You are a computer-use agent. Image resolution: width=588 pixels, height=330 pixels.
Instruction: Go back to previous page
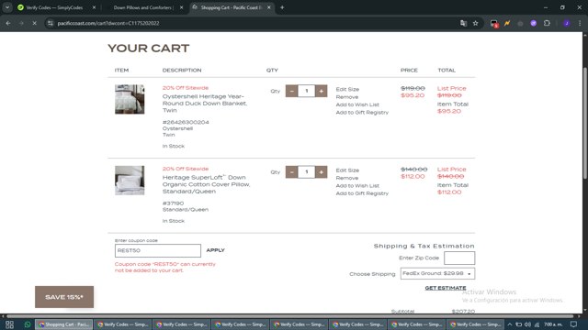8,23
